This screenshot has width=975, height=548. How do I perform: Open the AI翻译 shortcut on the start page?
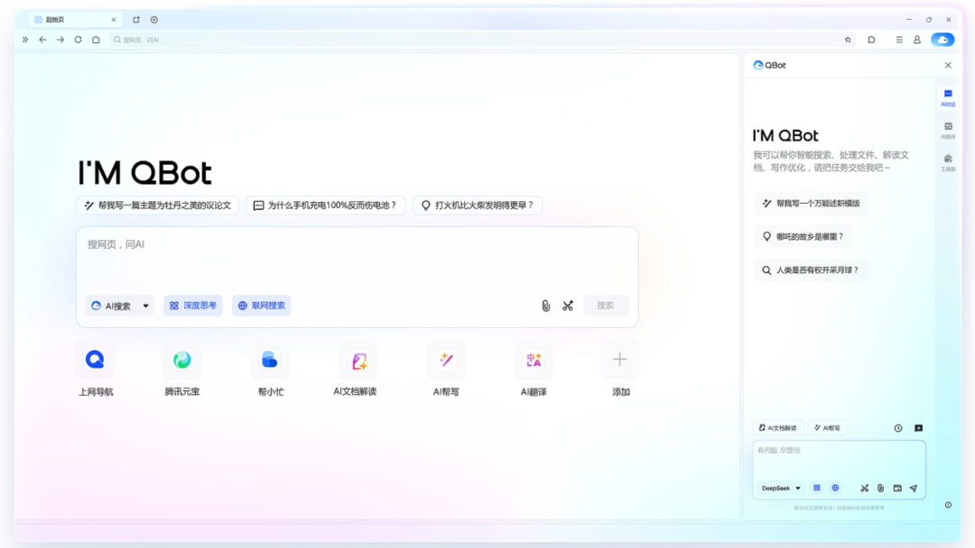coord(534,360)
